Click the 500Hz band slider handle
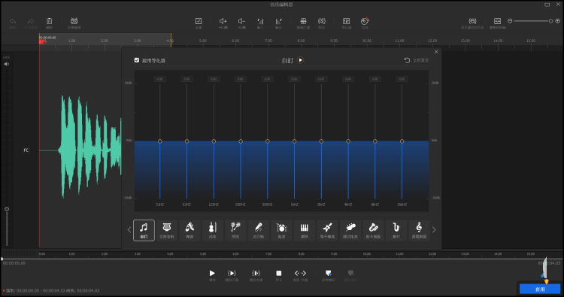The height and width of the screenshot is (297, 564). (x=267, y=141)
